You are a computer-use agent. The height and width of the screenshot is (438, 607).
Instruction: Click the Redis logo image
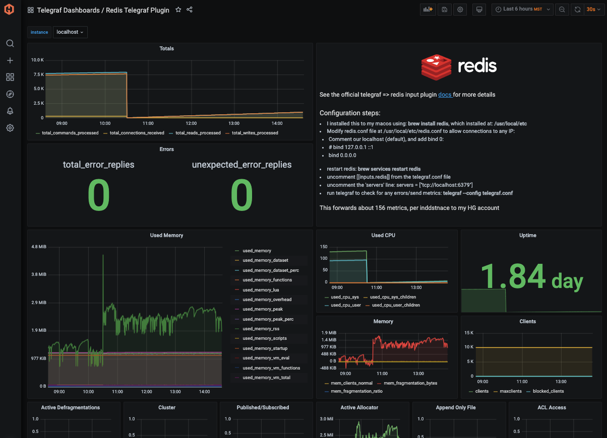(459, 67)
